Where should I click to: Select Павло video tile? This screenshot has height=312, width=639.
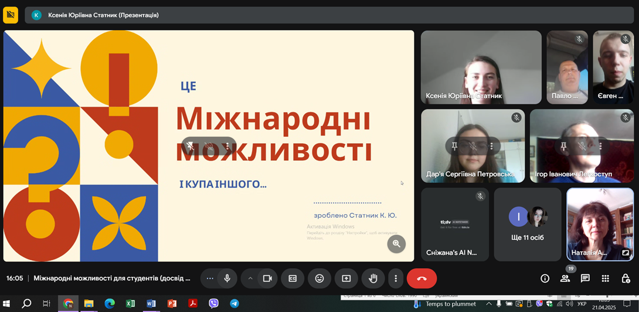[567, 67]
